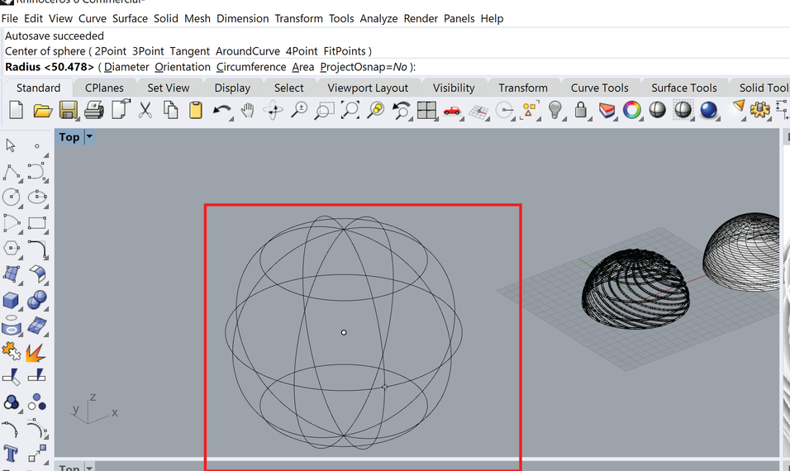Set Shaded viewport with the gray sphere icon

coord(658,110)
